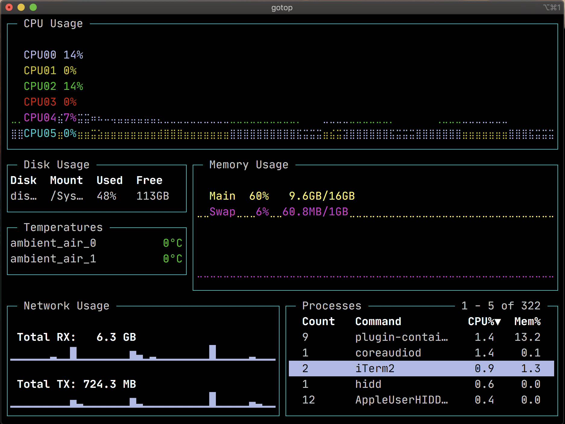Click the Count column header
The width and height of the screenshot is (565, 424).
coord(318,321)
